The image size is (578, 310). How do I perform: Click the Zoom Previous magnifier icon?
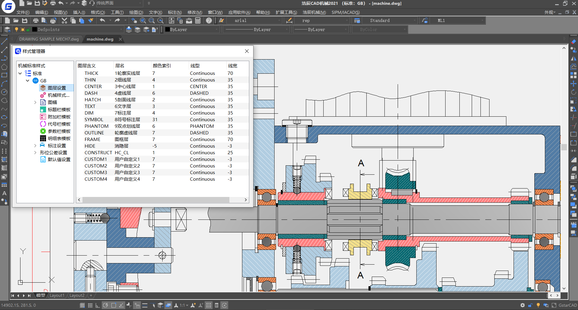tap(160, 20)
